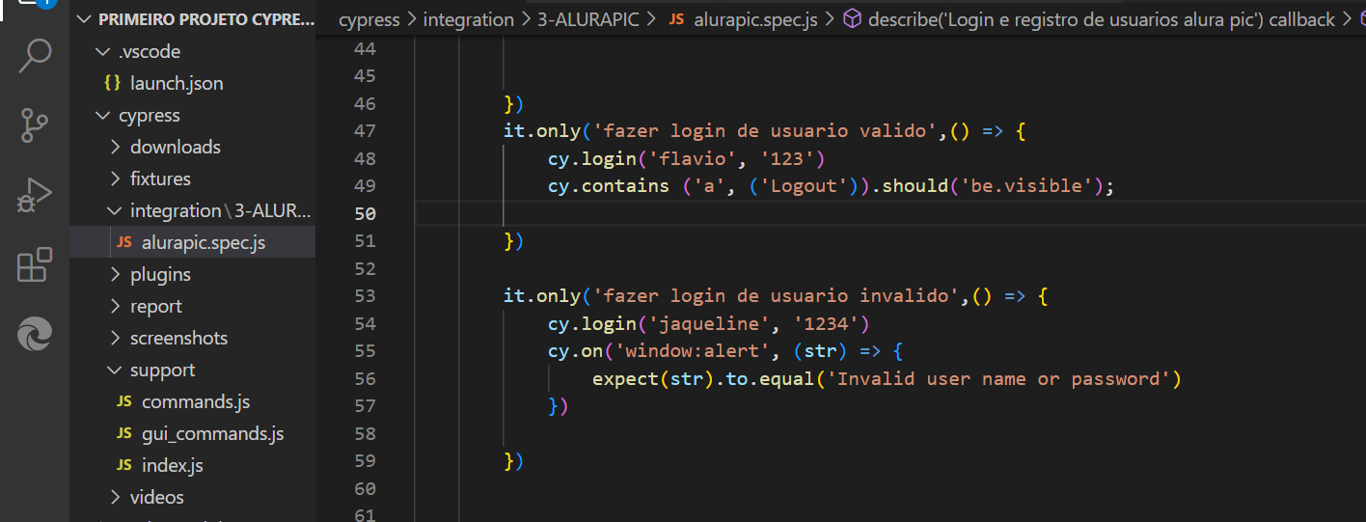Click 'contains' method on line 49
This screenshot has width=1366, height=522.
625,186
